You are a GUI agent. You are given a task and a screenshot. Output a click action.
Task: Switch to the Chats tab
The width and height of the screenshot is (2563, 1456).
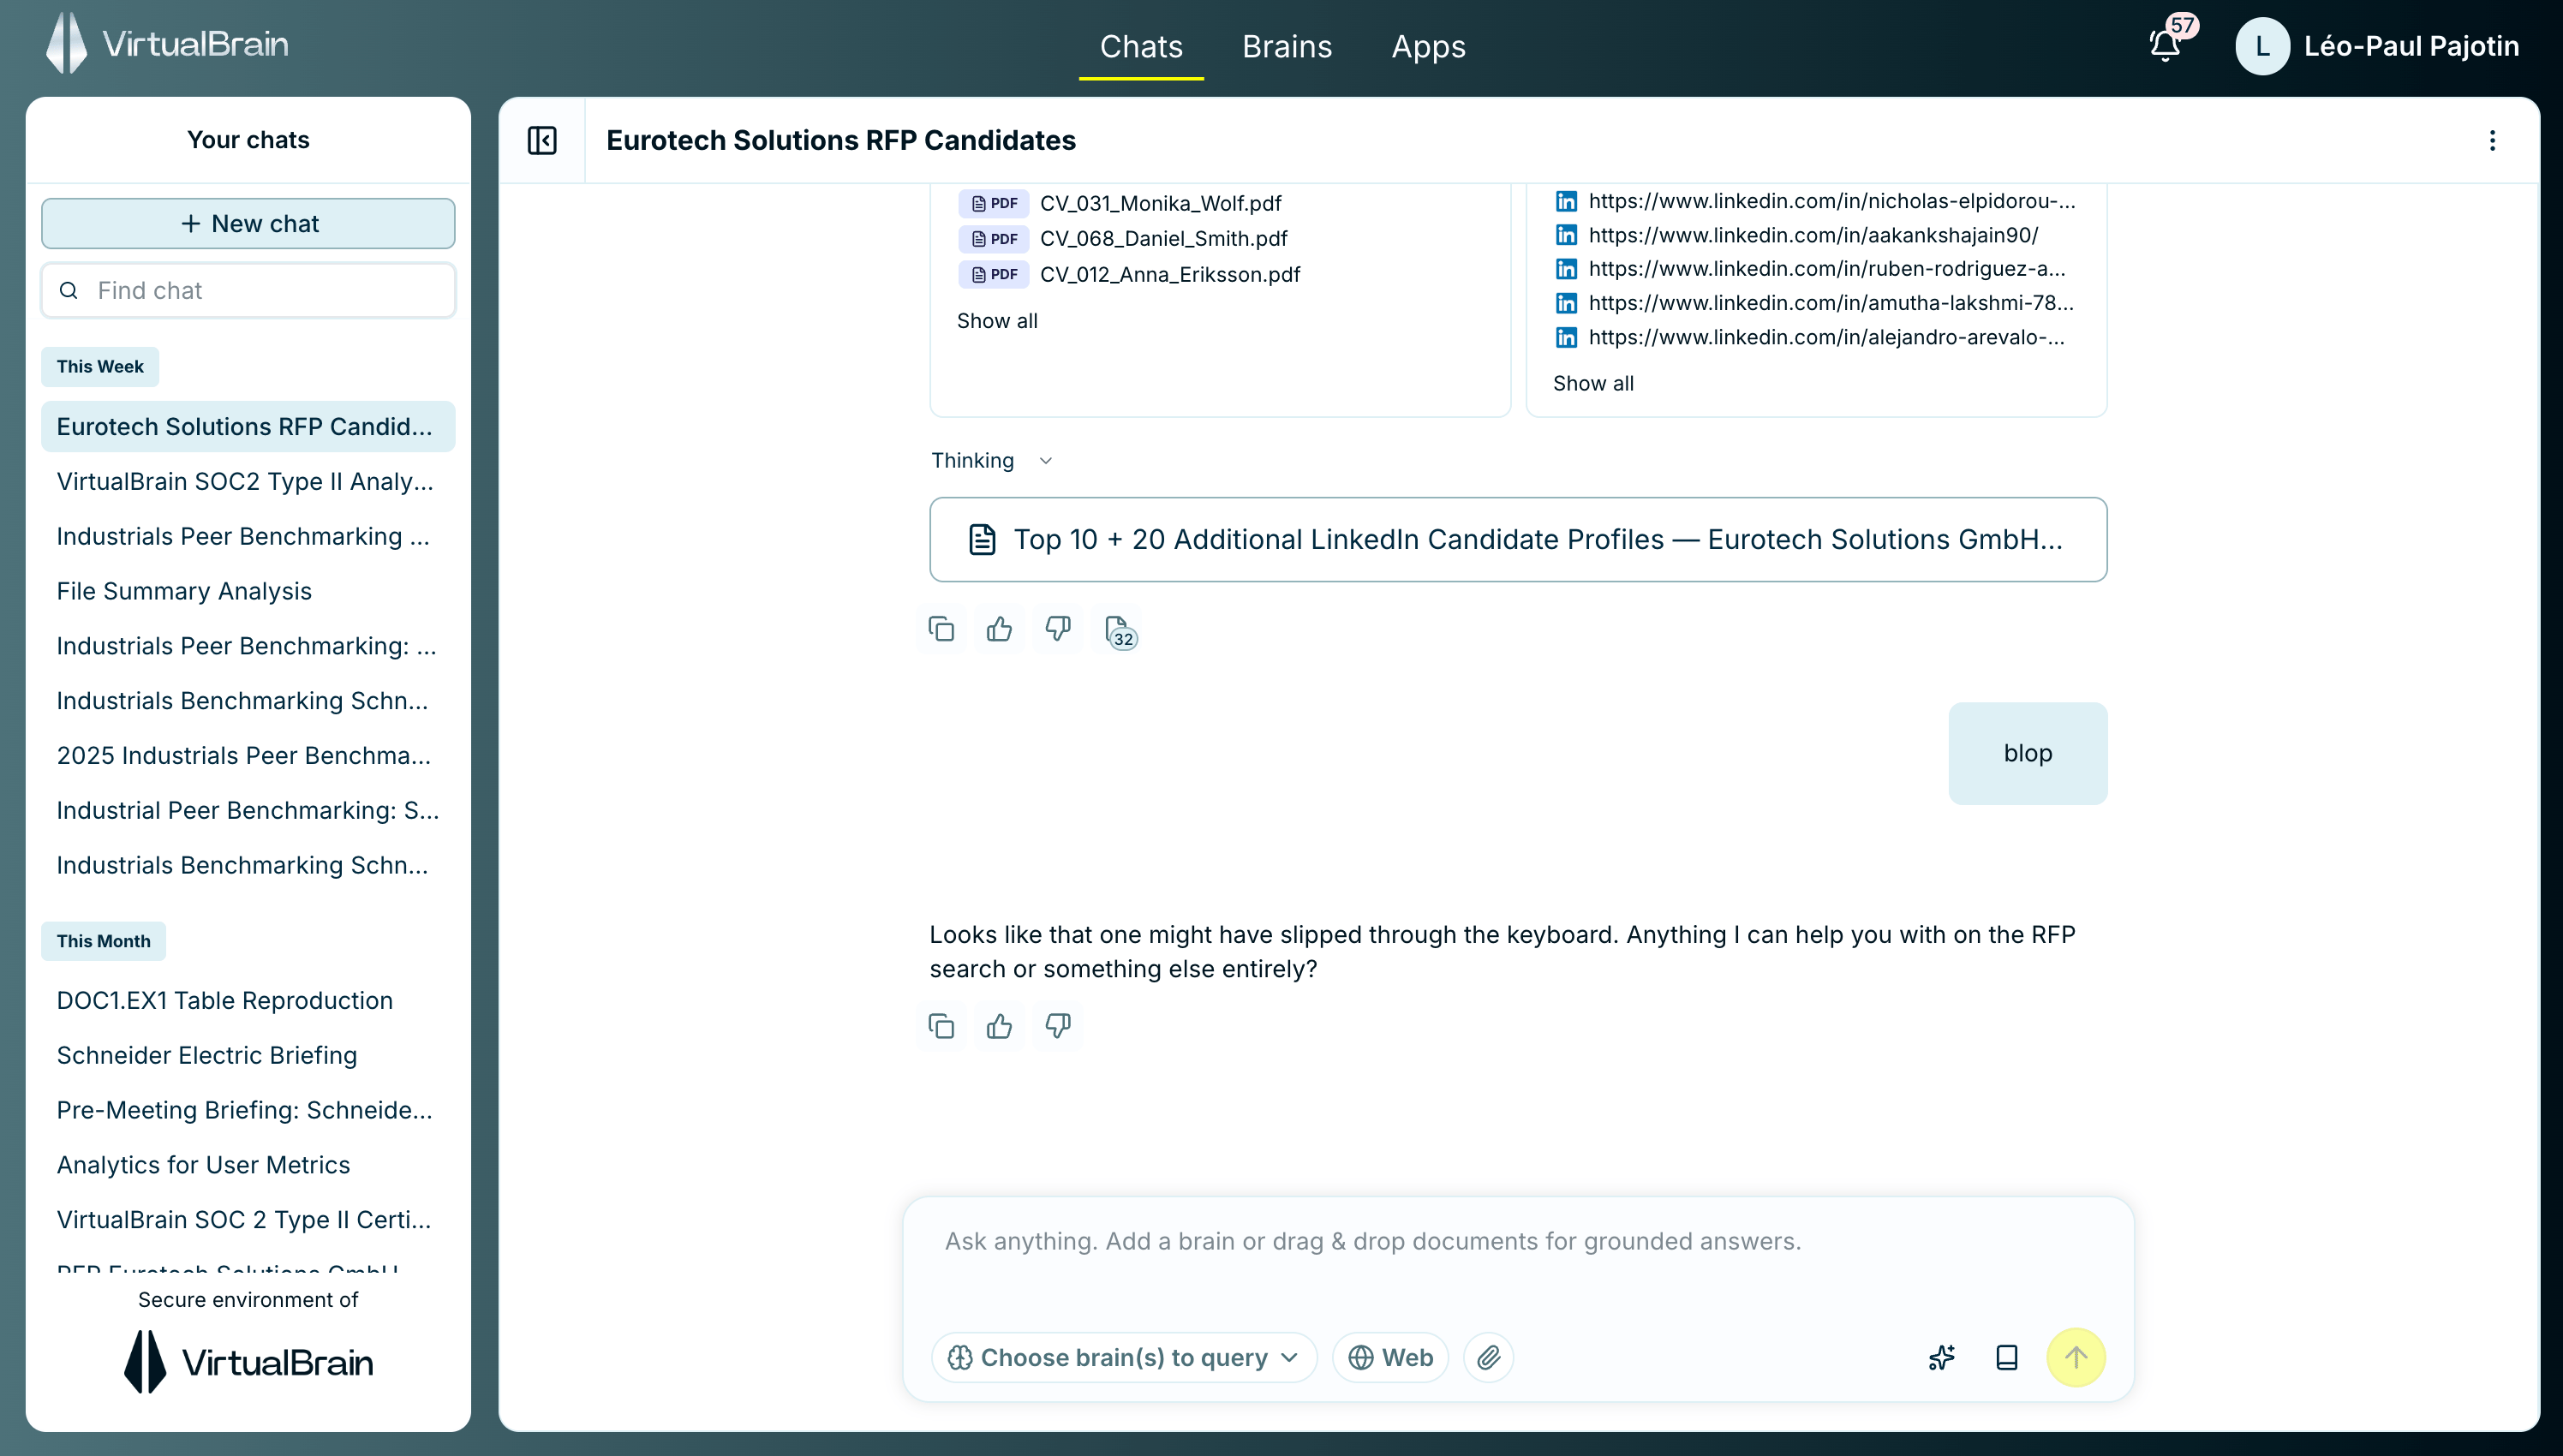1141,47
